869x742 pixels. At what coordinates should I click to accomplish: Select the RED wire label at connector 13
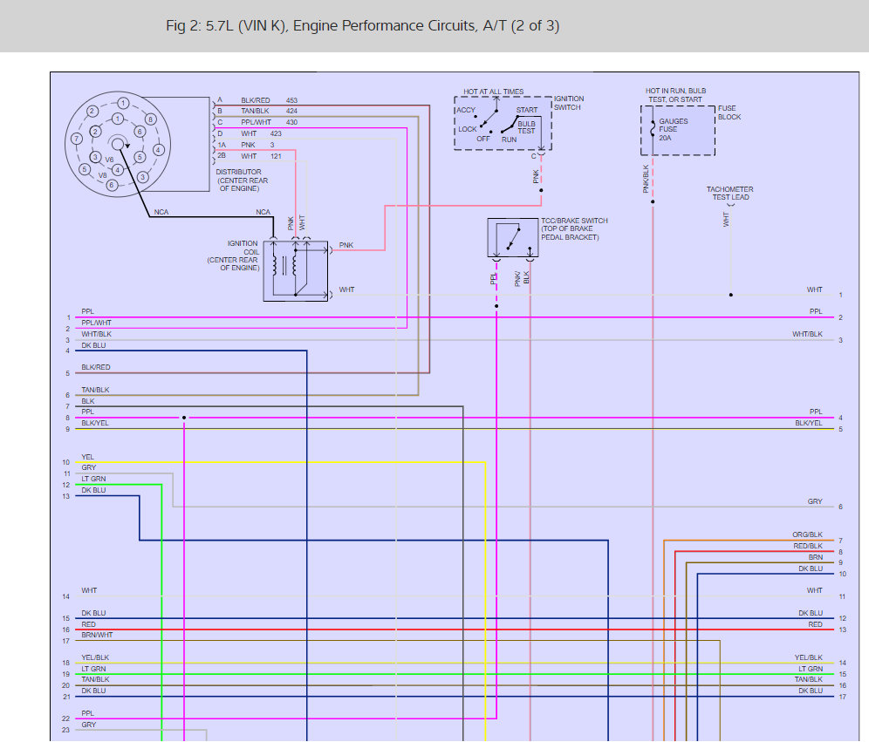(x=815, y=624)
